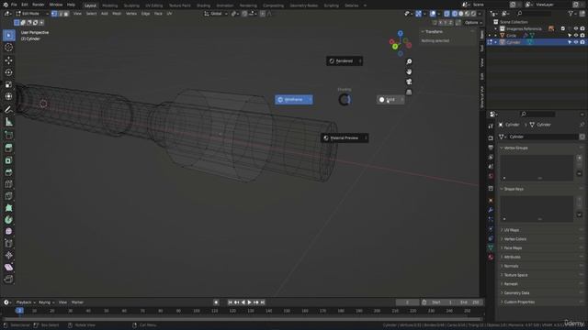The image size is (588, 330).
Task: Open the Options dropdown
Action: pyautogui.click(x=473, y=22)
